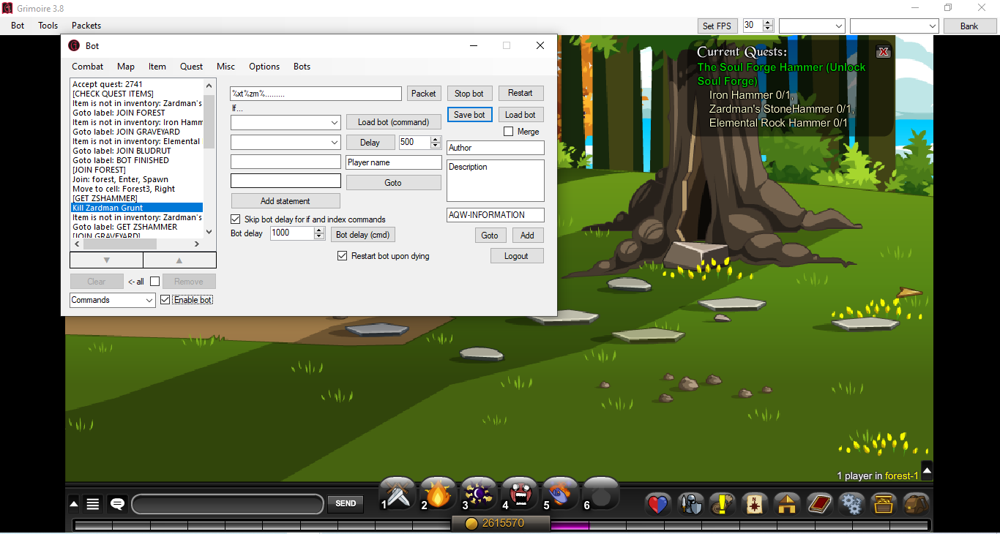The height and width of the screenshot is (534, 1000).
Task: Open the Tools menu in Grimoire
Action: 48,26
